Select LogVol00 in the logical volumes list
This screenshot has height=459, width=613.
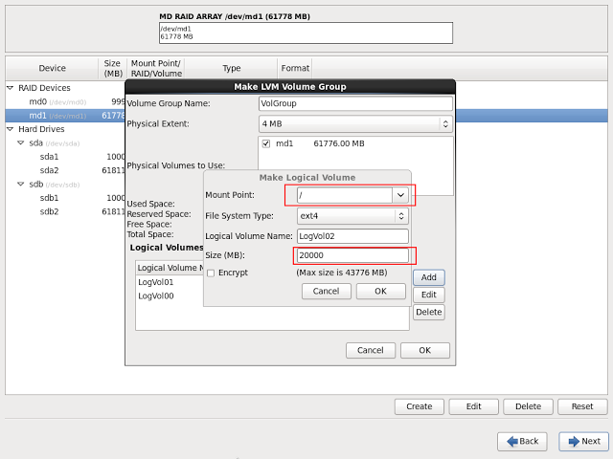click(156, 296)
